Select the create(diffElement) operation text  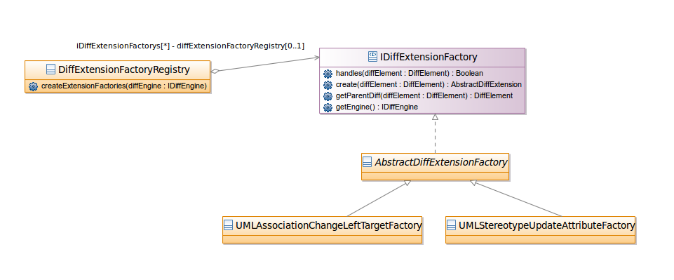point(429,84)
